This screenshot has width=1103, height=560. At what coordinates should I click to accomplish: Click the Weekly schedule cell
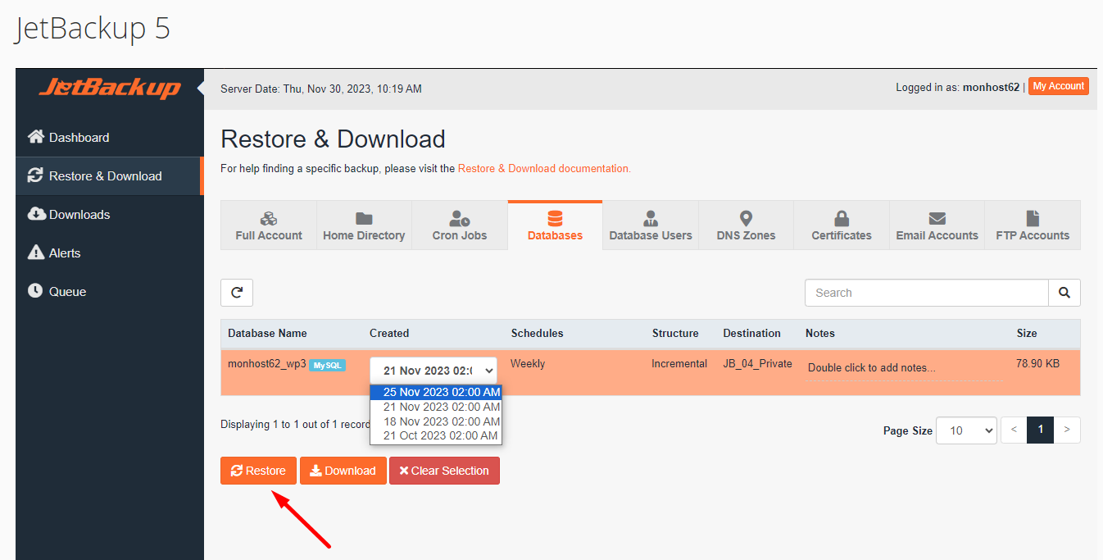(528, 363)
